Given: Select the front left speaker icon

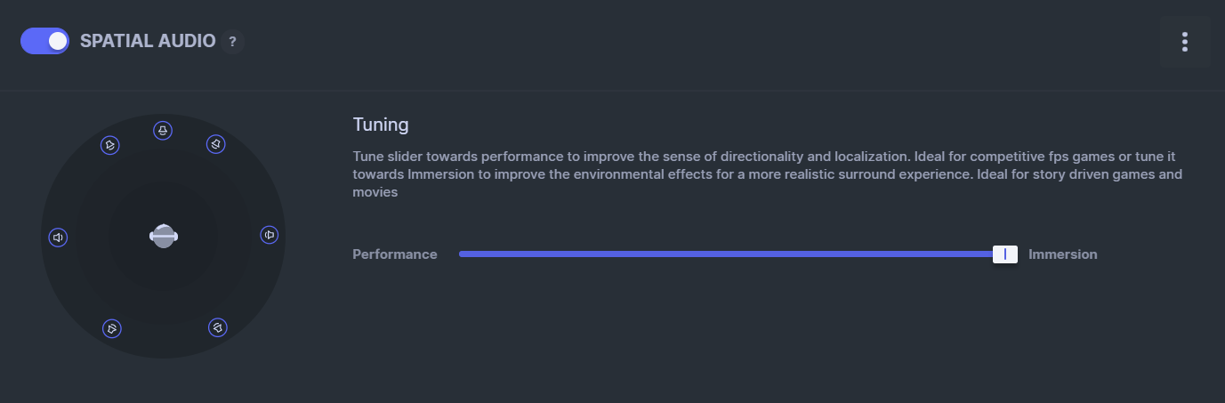Looking at the screenshot, I should [x=110, y=144].
